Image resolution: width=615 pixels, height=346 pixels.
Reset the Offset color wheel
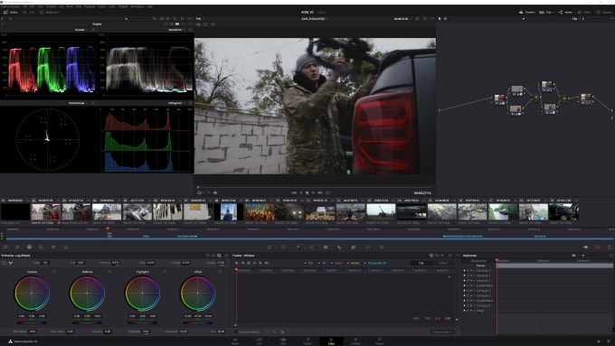click(x=220, y=272)
